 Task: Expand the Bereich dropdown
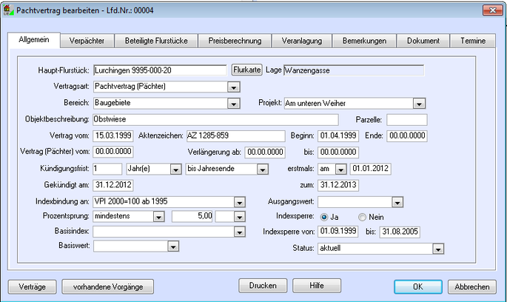coord(233,103)
